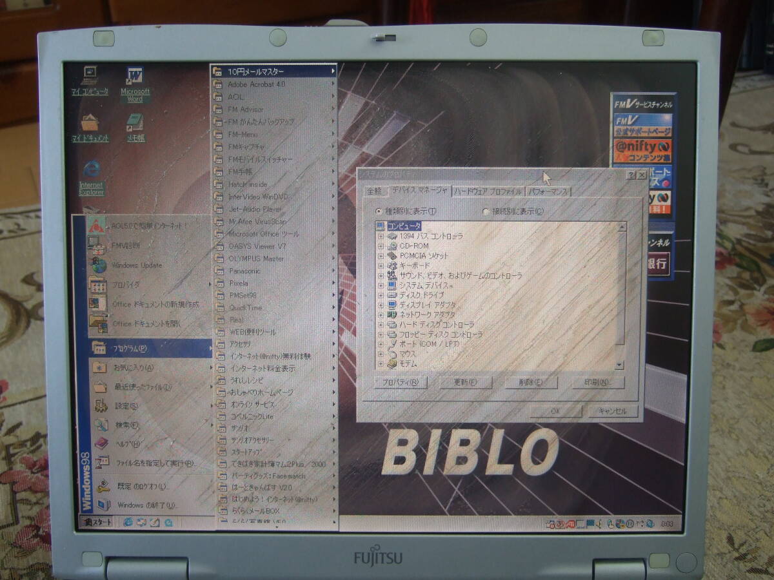
Task: Open the McAfee VirusScan programs folder
Action: click(274, 222)
